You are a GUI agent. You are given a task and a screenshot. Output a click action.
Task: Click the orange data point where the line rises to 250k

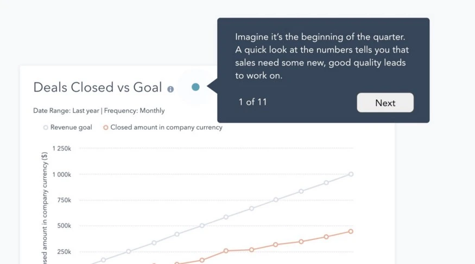(x=226, y=250)
